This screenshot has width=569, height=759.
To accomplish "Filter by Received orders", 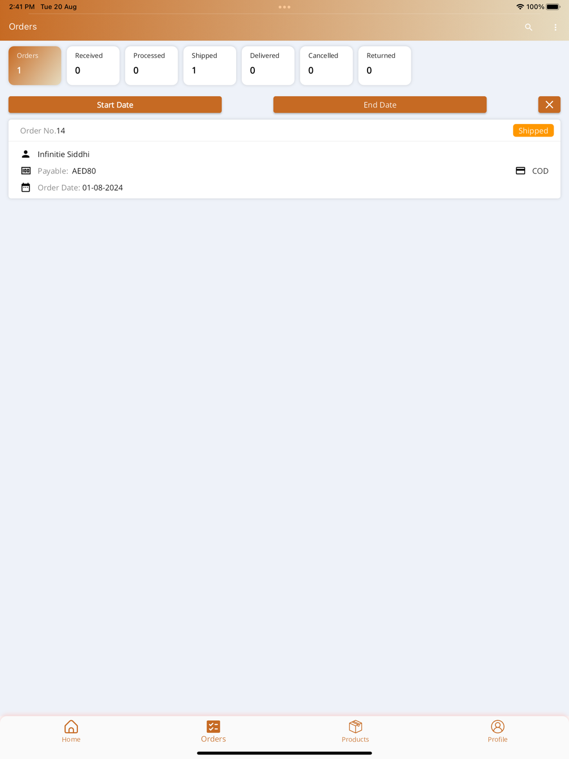I will point(93,65).
